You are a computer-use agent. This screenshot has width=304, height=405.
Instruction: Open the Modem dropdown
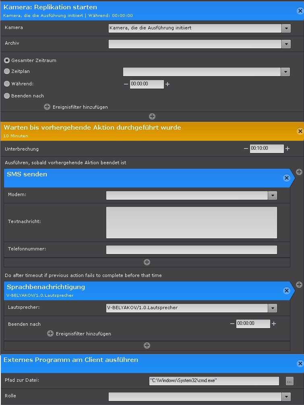pos(273,195)
